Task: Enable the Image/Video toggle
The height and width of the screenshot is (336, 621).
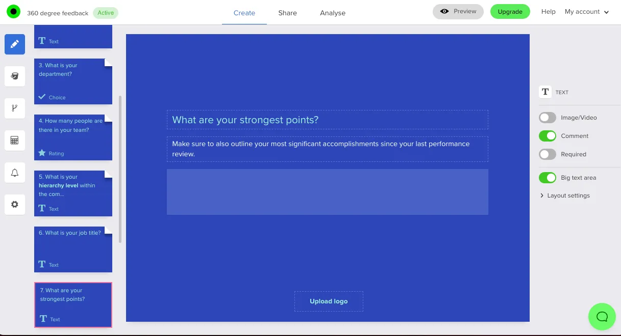Action: (x=548, y=118)
